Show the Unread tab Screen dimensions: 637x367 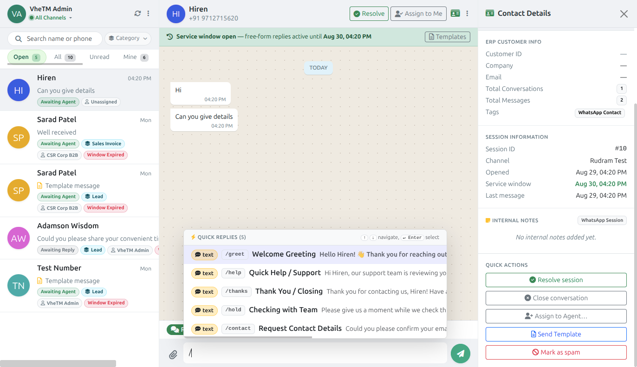[99, 57]
